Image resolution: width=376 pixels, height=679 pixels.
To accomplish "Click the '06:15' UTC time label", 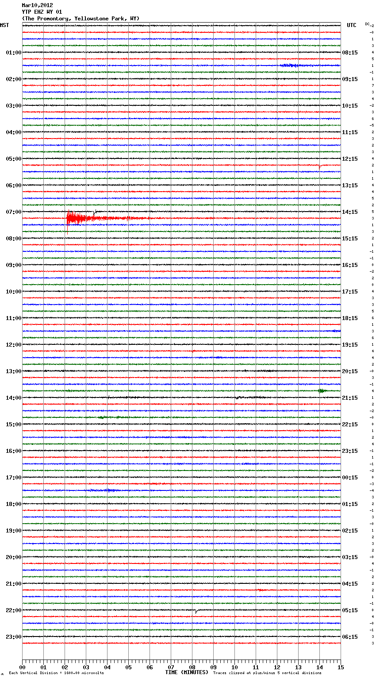I will pyautogui.click(x=350, y=637).
